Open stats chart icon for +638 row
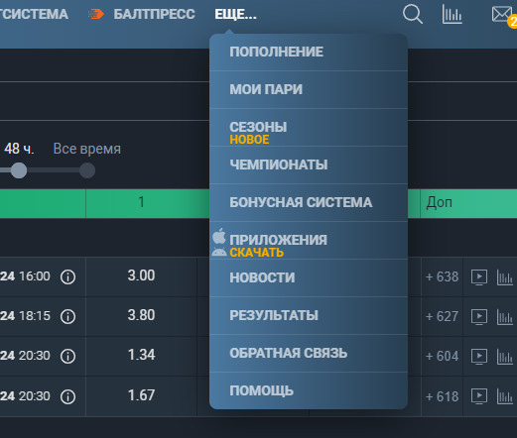Image resolution: width=517 pixels, height=438 pixels. 504,277
